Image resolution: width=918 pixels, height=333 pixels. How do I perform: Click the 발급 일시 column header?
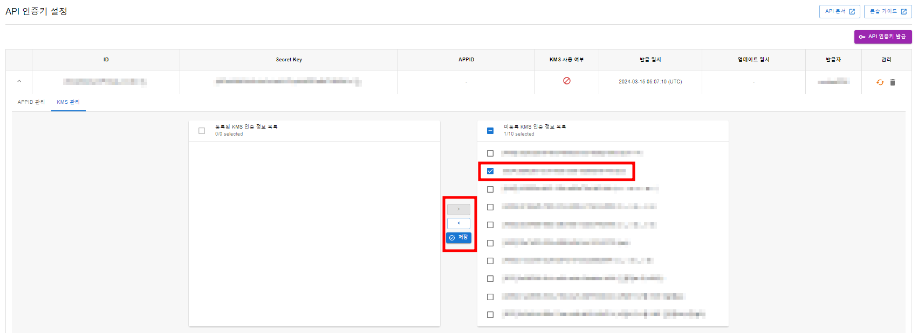tap(650, 60)
